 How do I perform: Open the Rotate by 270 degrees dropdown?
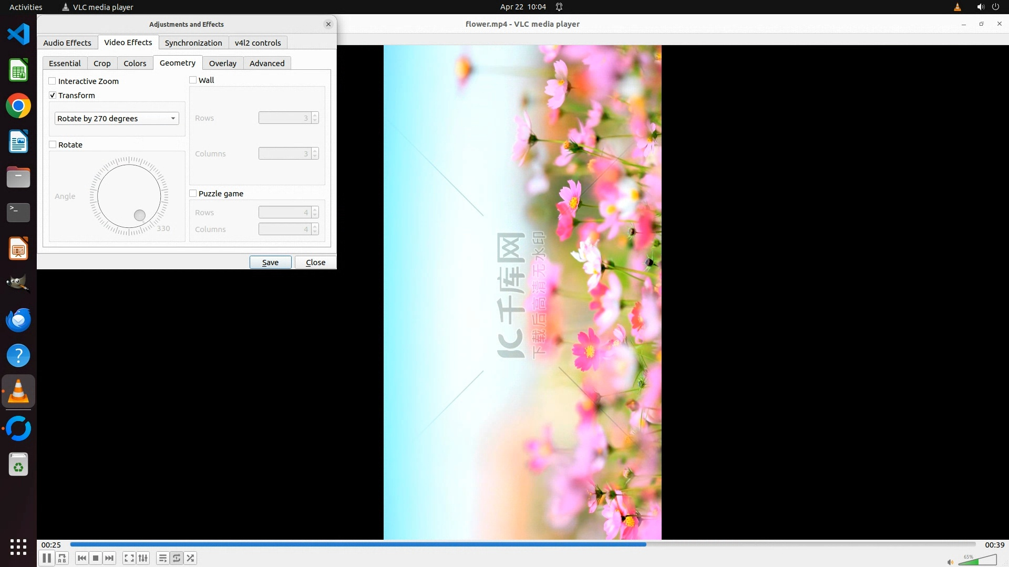click(x=117, y=119)
